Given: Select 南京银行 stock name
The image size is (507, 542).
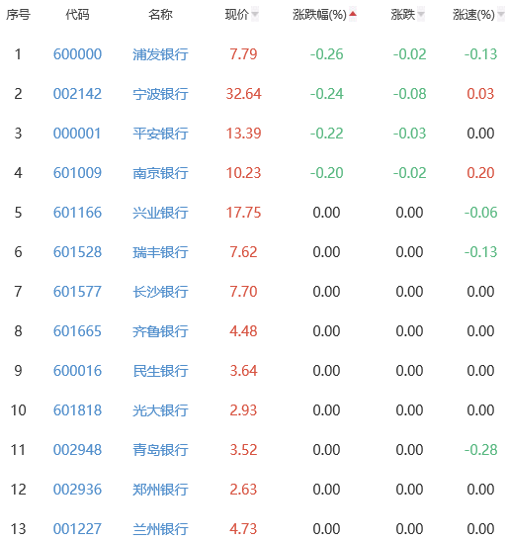Looking at the screenshot, I should (x=160, y=173).
